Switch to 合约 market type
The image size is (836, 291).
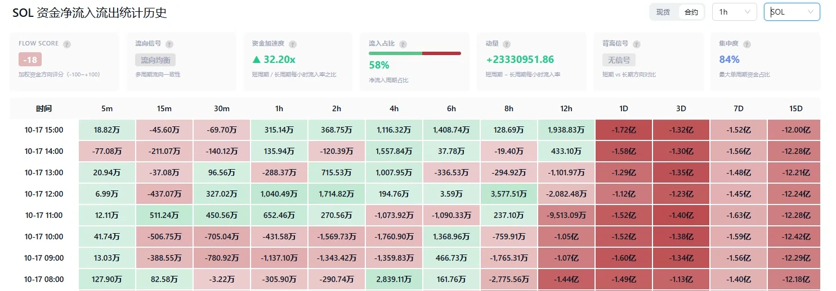691,12
